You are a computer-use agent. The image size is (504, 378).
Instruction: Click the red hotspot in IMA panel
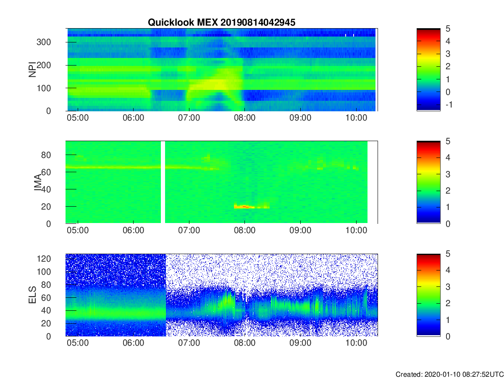click(244, 206)
